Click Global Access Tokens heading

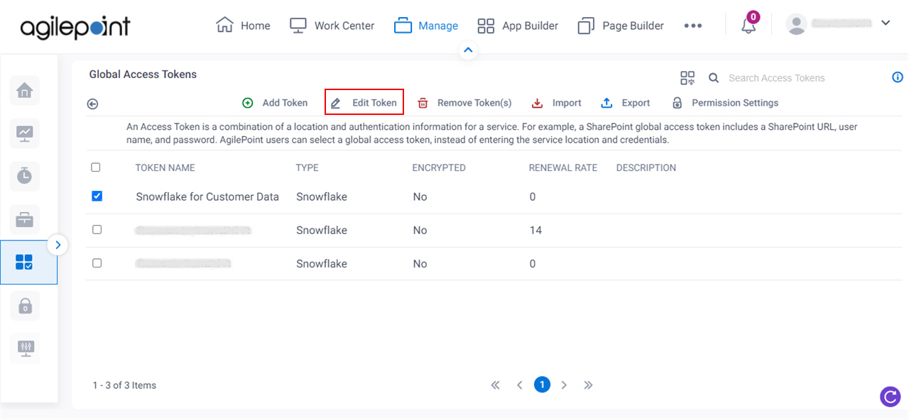coord(143,74)
